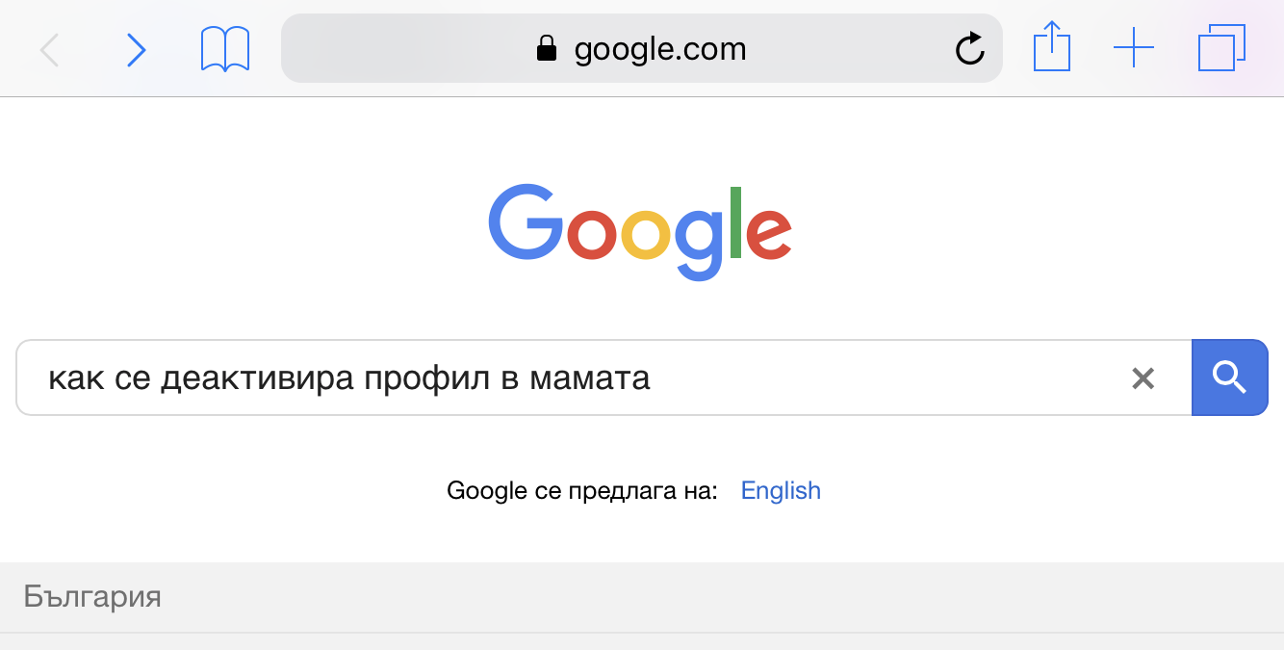The width and height of the screenshot is (1284, 650).
Task: Clear the search query with the X
Action: 1143,378
